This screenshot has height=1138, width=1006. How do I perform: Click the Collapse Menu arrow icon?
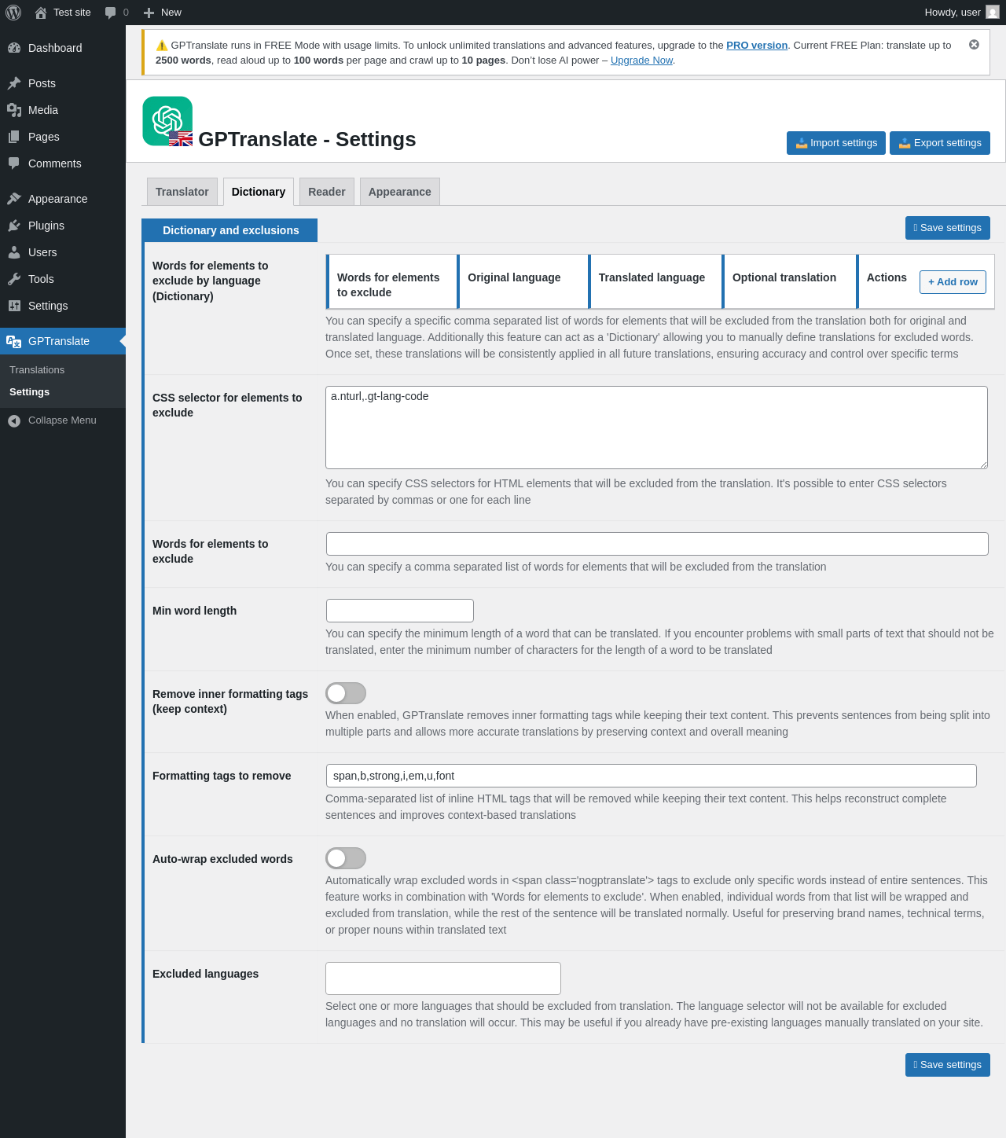[14, 420]
